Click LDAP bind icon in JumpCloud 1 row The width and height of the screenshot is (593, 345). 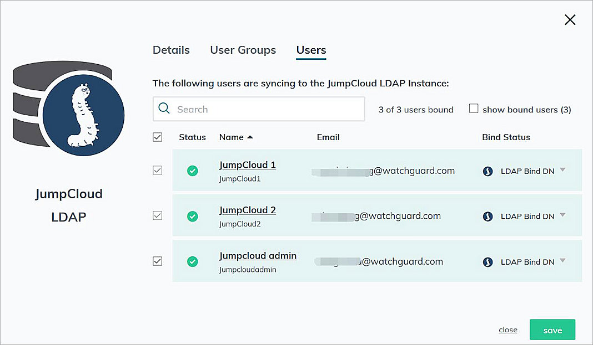(488, 171)
